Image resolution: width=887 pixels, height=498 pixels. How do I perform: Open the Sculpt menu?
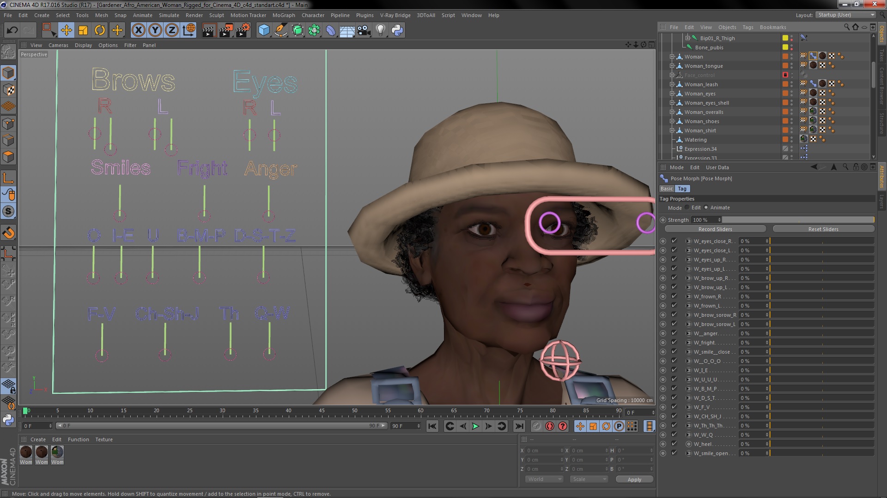(216, 15)
